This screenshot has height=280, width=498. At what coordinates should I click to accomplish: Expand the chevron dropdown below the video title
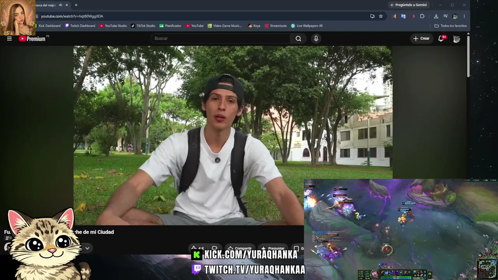point(87,248)
